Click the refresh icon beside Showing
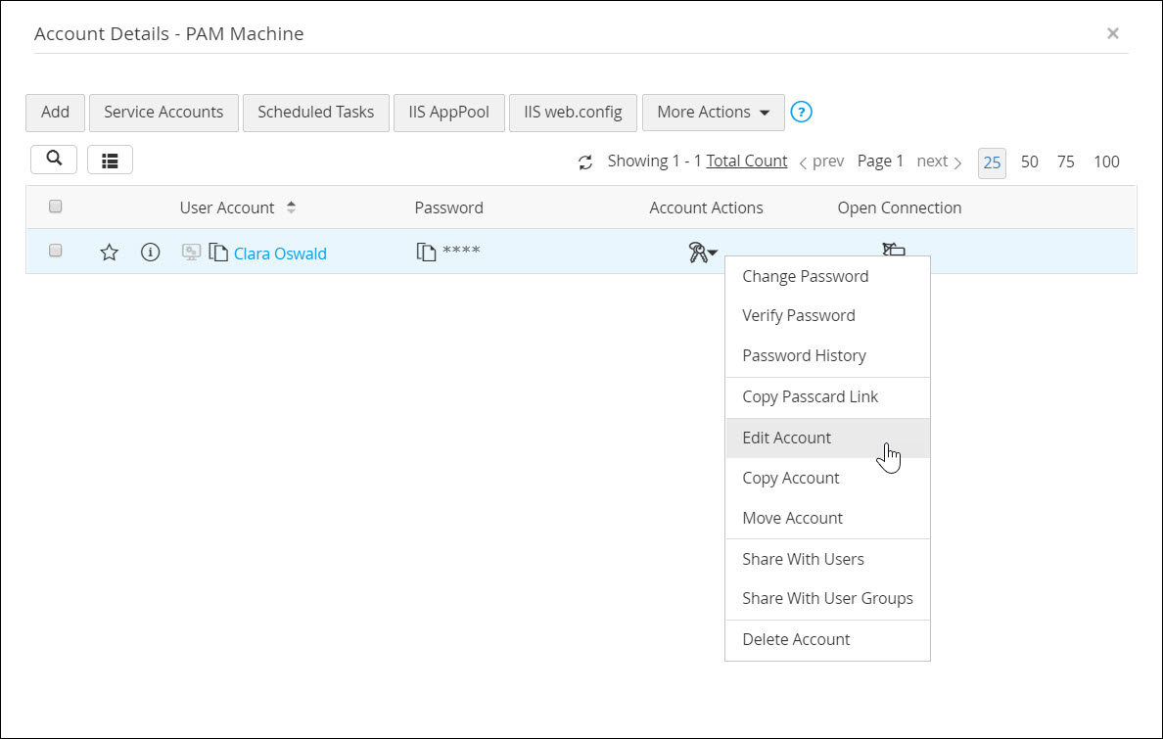1163x739 pixels. point(585,162)
